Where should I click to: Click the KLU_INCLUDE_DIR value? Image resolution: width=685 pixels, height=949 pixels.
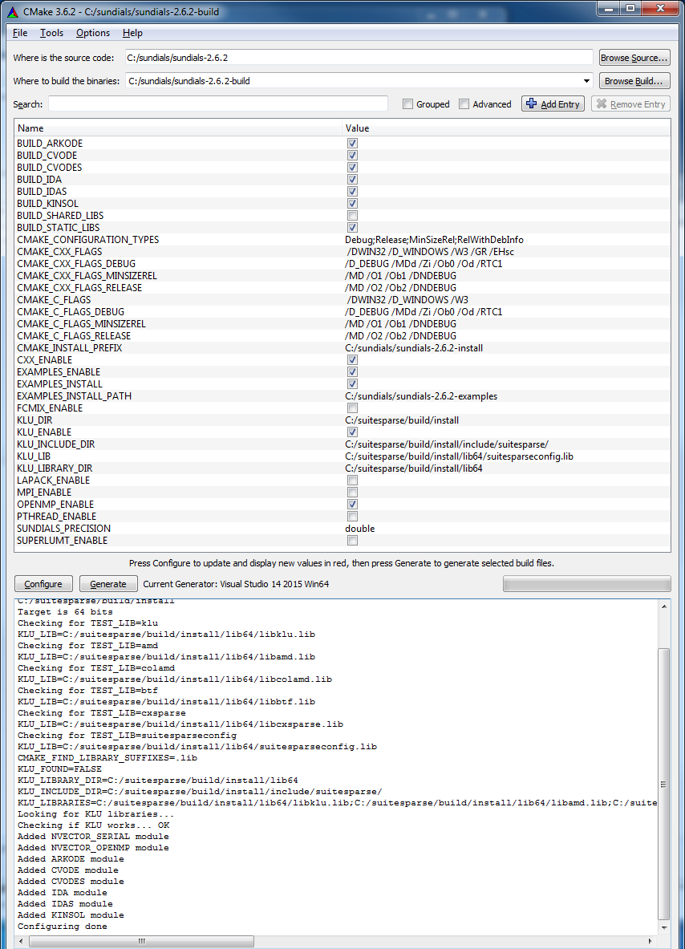click(447, 444)
